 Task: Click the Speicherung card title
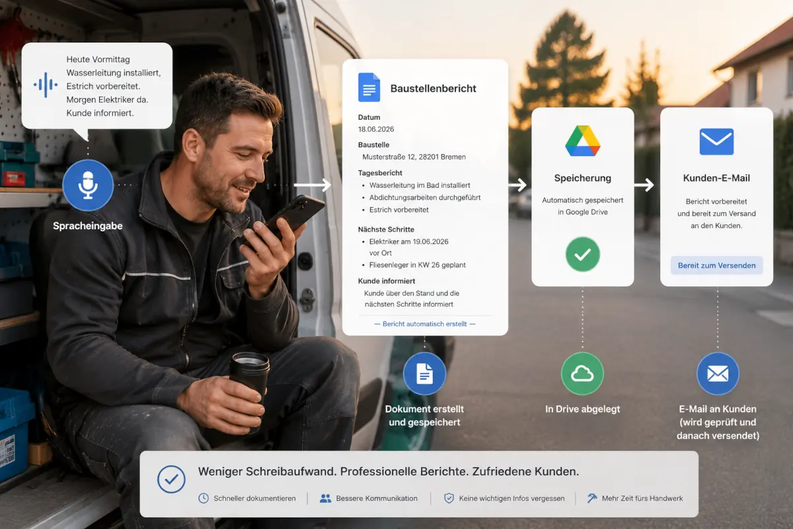583,179
